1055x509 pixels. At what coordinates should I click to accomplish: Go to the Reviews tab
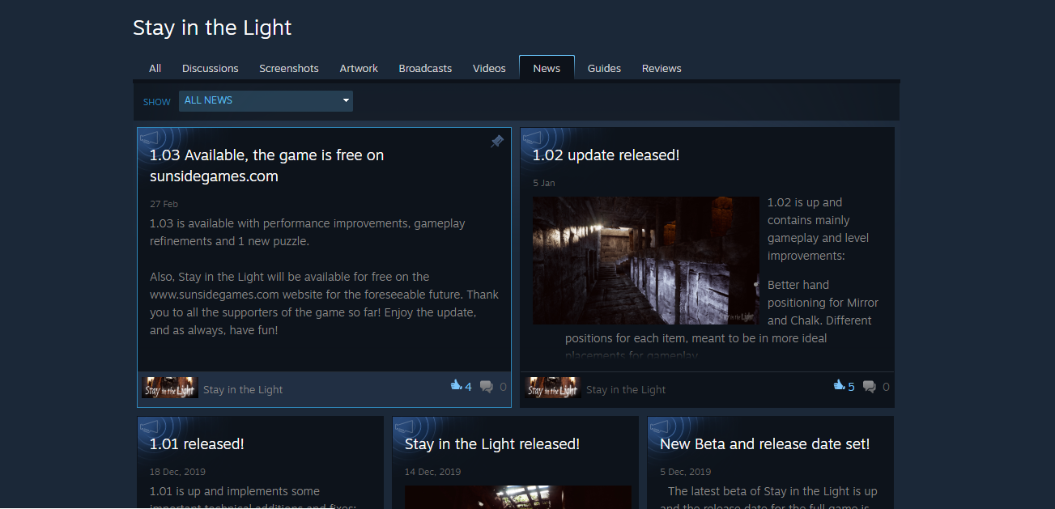point(662,68)
